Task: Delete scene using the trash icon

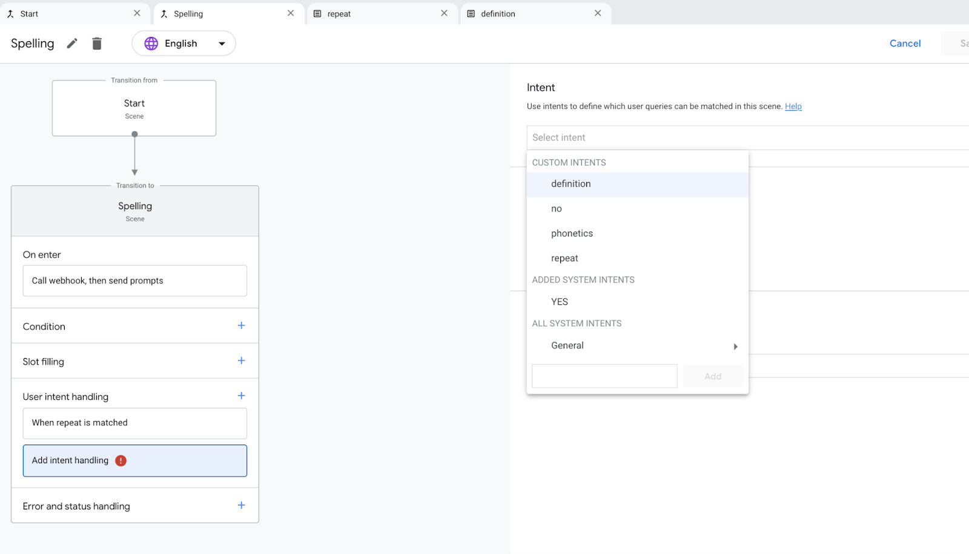Action: point(97,44)
